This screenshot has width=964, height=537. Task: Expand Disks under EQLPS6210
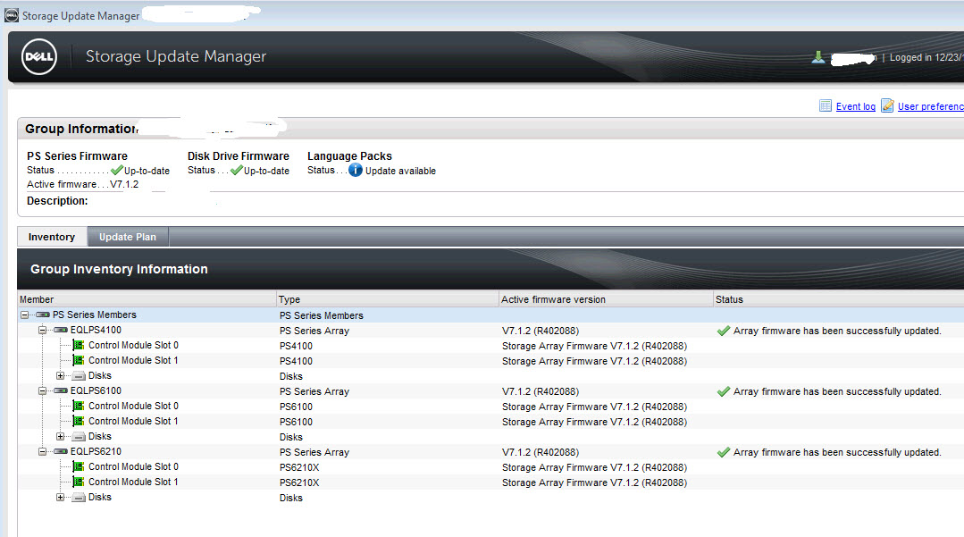pyautogui.click(x=60, y=497)
